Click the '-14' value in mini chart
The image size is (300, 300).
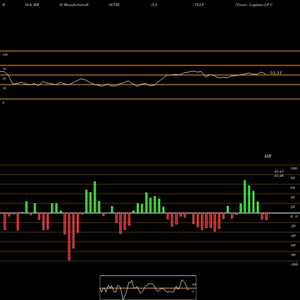(x=193, y=284)
